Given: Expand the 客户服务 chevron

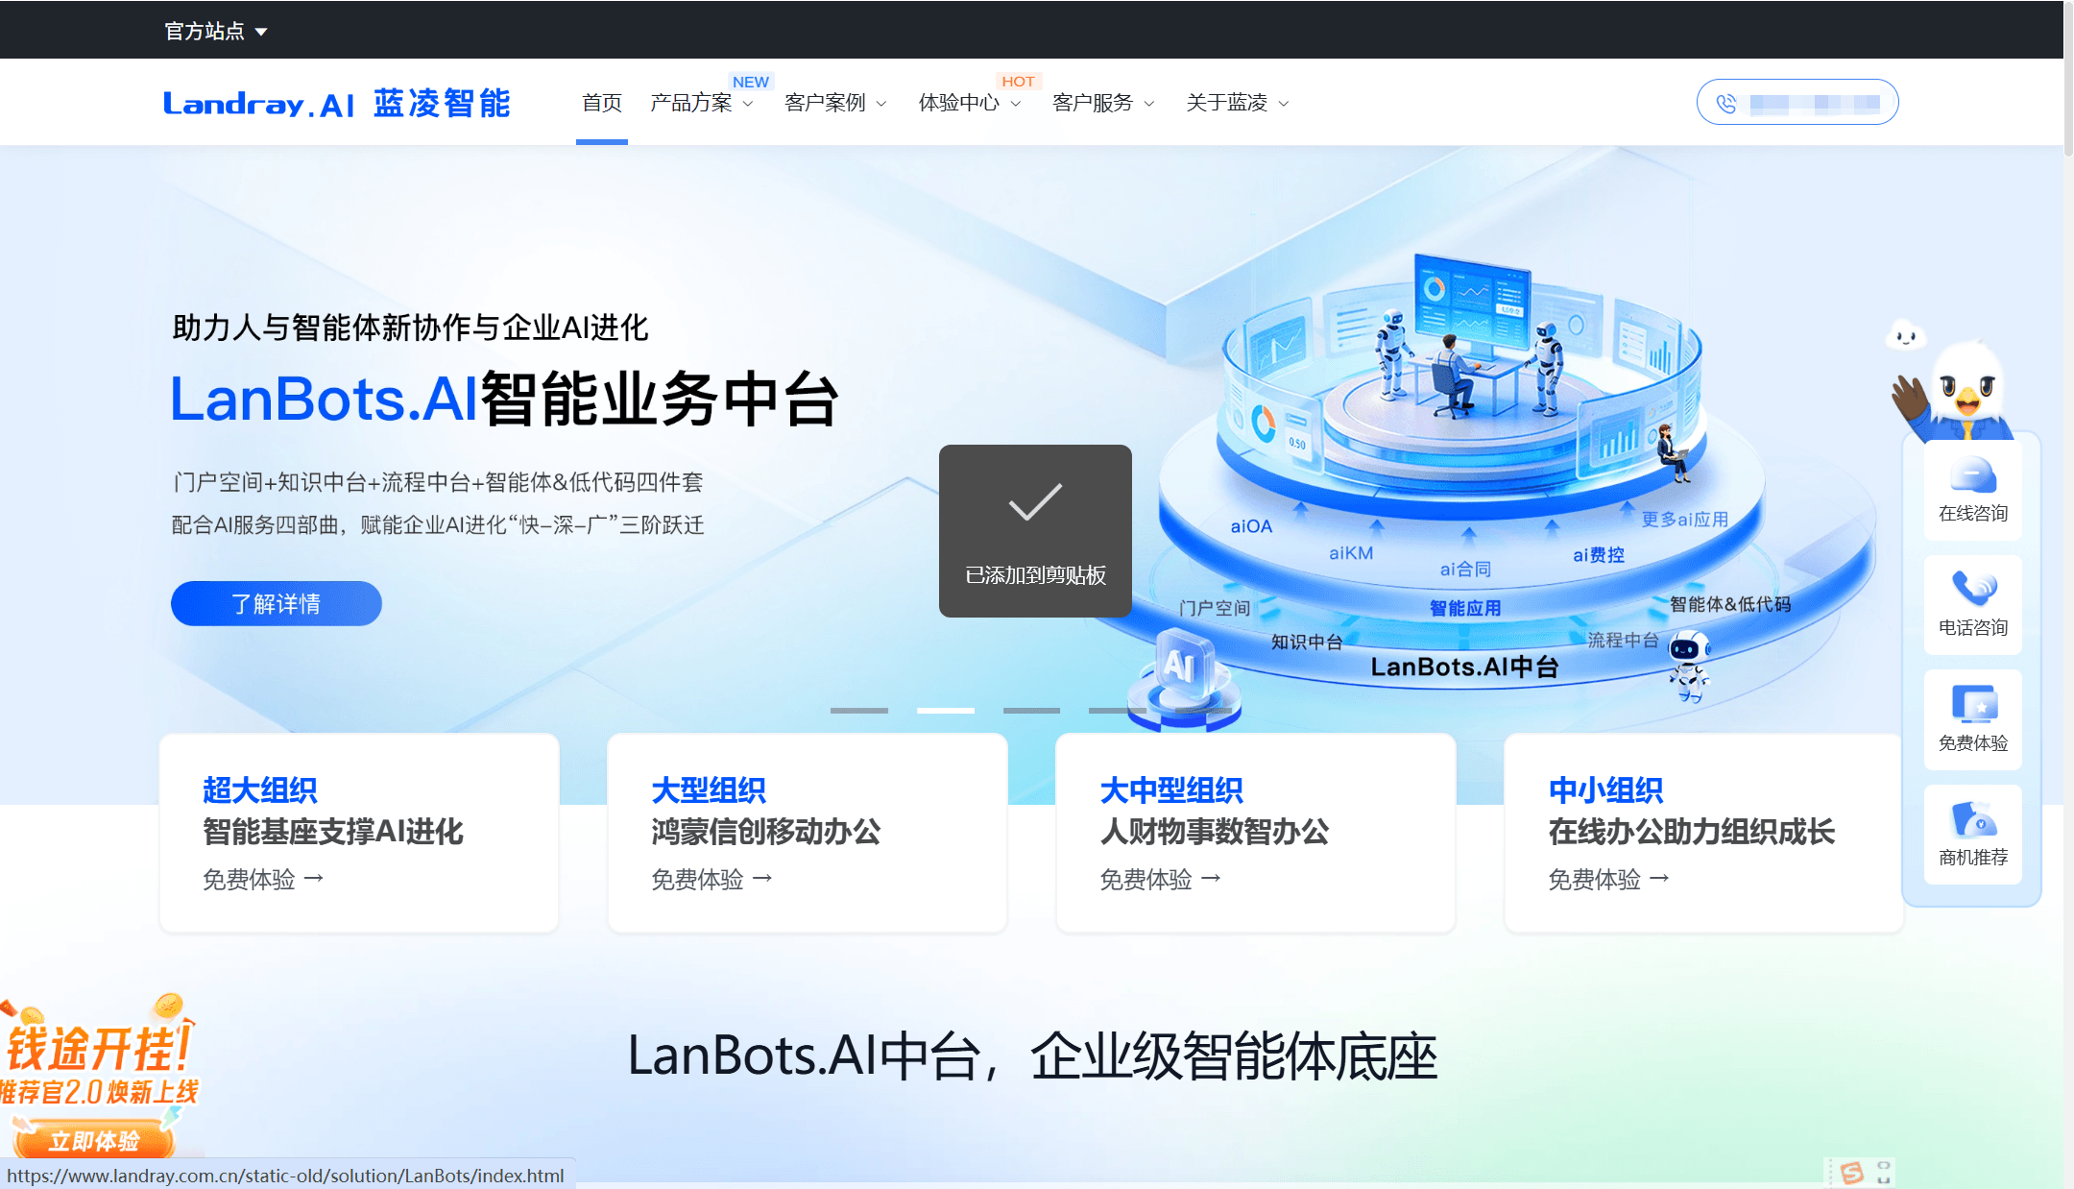Looking at the screenshot, I should [1149, 104].
